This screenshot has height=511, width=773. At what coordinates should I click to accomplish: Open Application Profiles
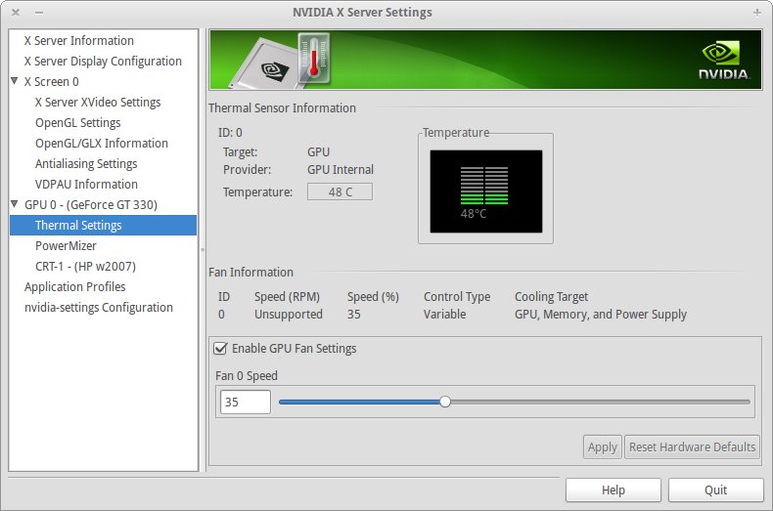[x=75, y=286]
